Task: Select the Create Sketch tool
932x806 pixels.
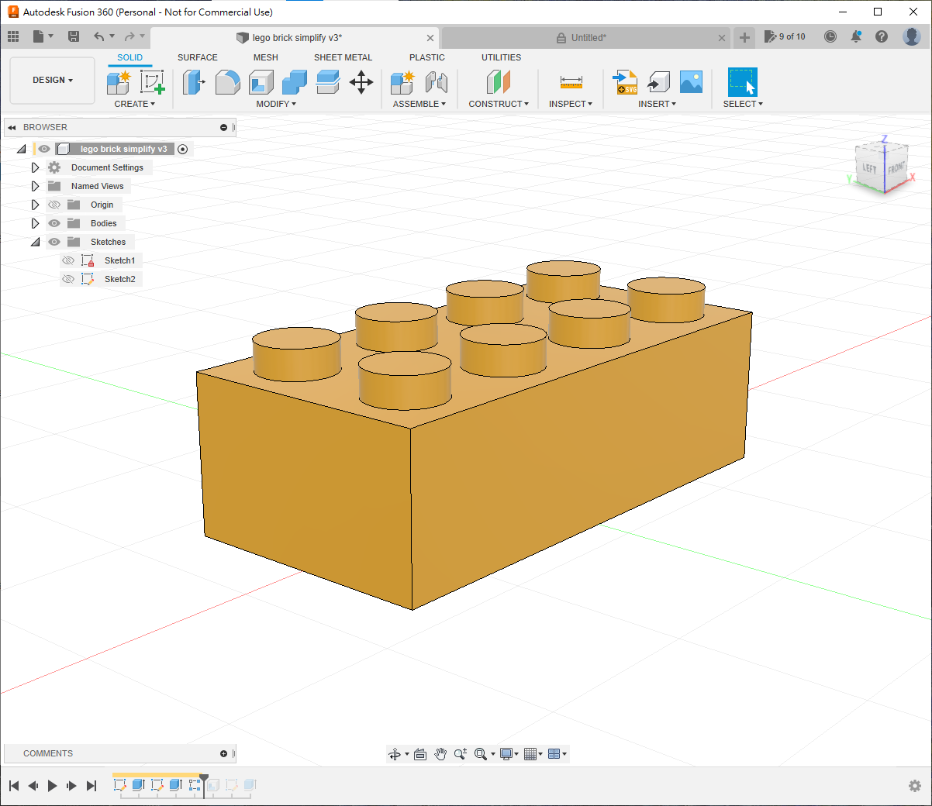Action: click(152, 82)
